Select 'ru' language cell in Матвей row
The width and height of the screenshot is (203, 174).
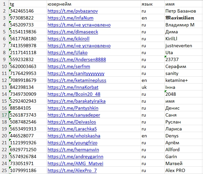pyautogui.click(x=152, y=163)
